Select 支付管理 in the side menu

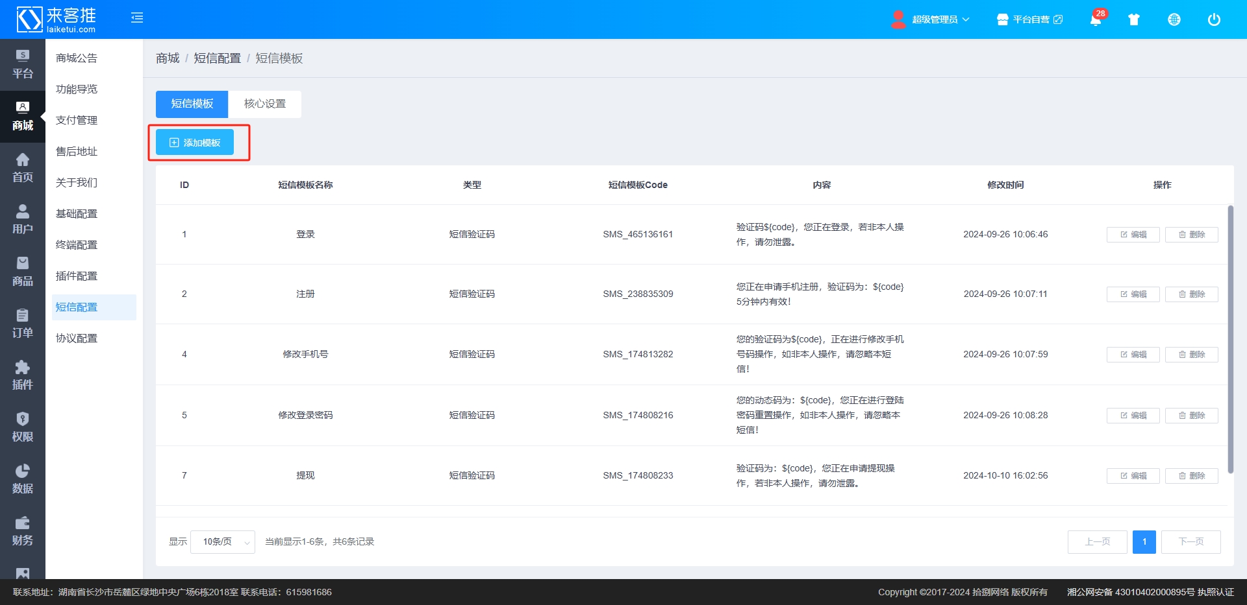pos(77,120)
